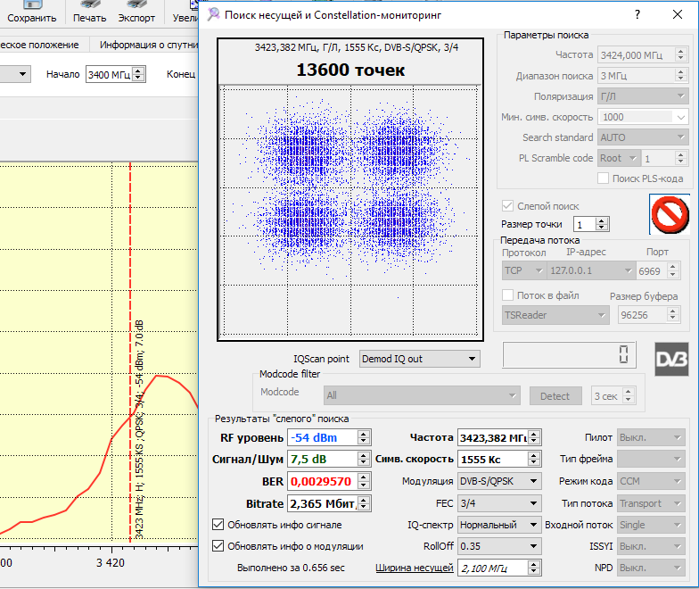This screenshot has height=589, width=699.
Task: Click in the Частота 3423,382 МГц field
Action: [491, 437]
